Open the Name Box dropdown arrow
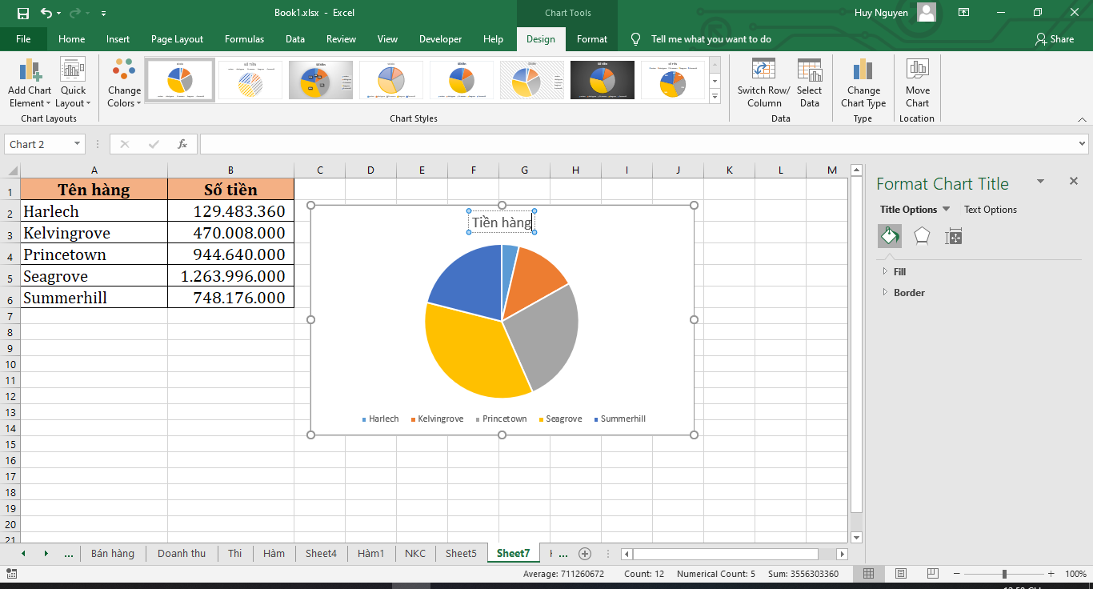The width and height of the screenshot is (1093, 589). tap(78, 144)
